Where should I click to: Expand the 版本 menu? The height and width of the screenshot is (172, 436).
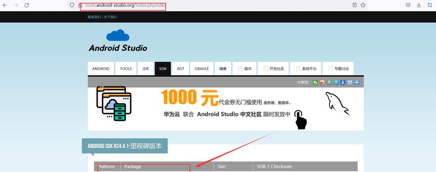(245, 69)
